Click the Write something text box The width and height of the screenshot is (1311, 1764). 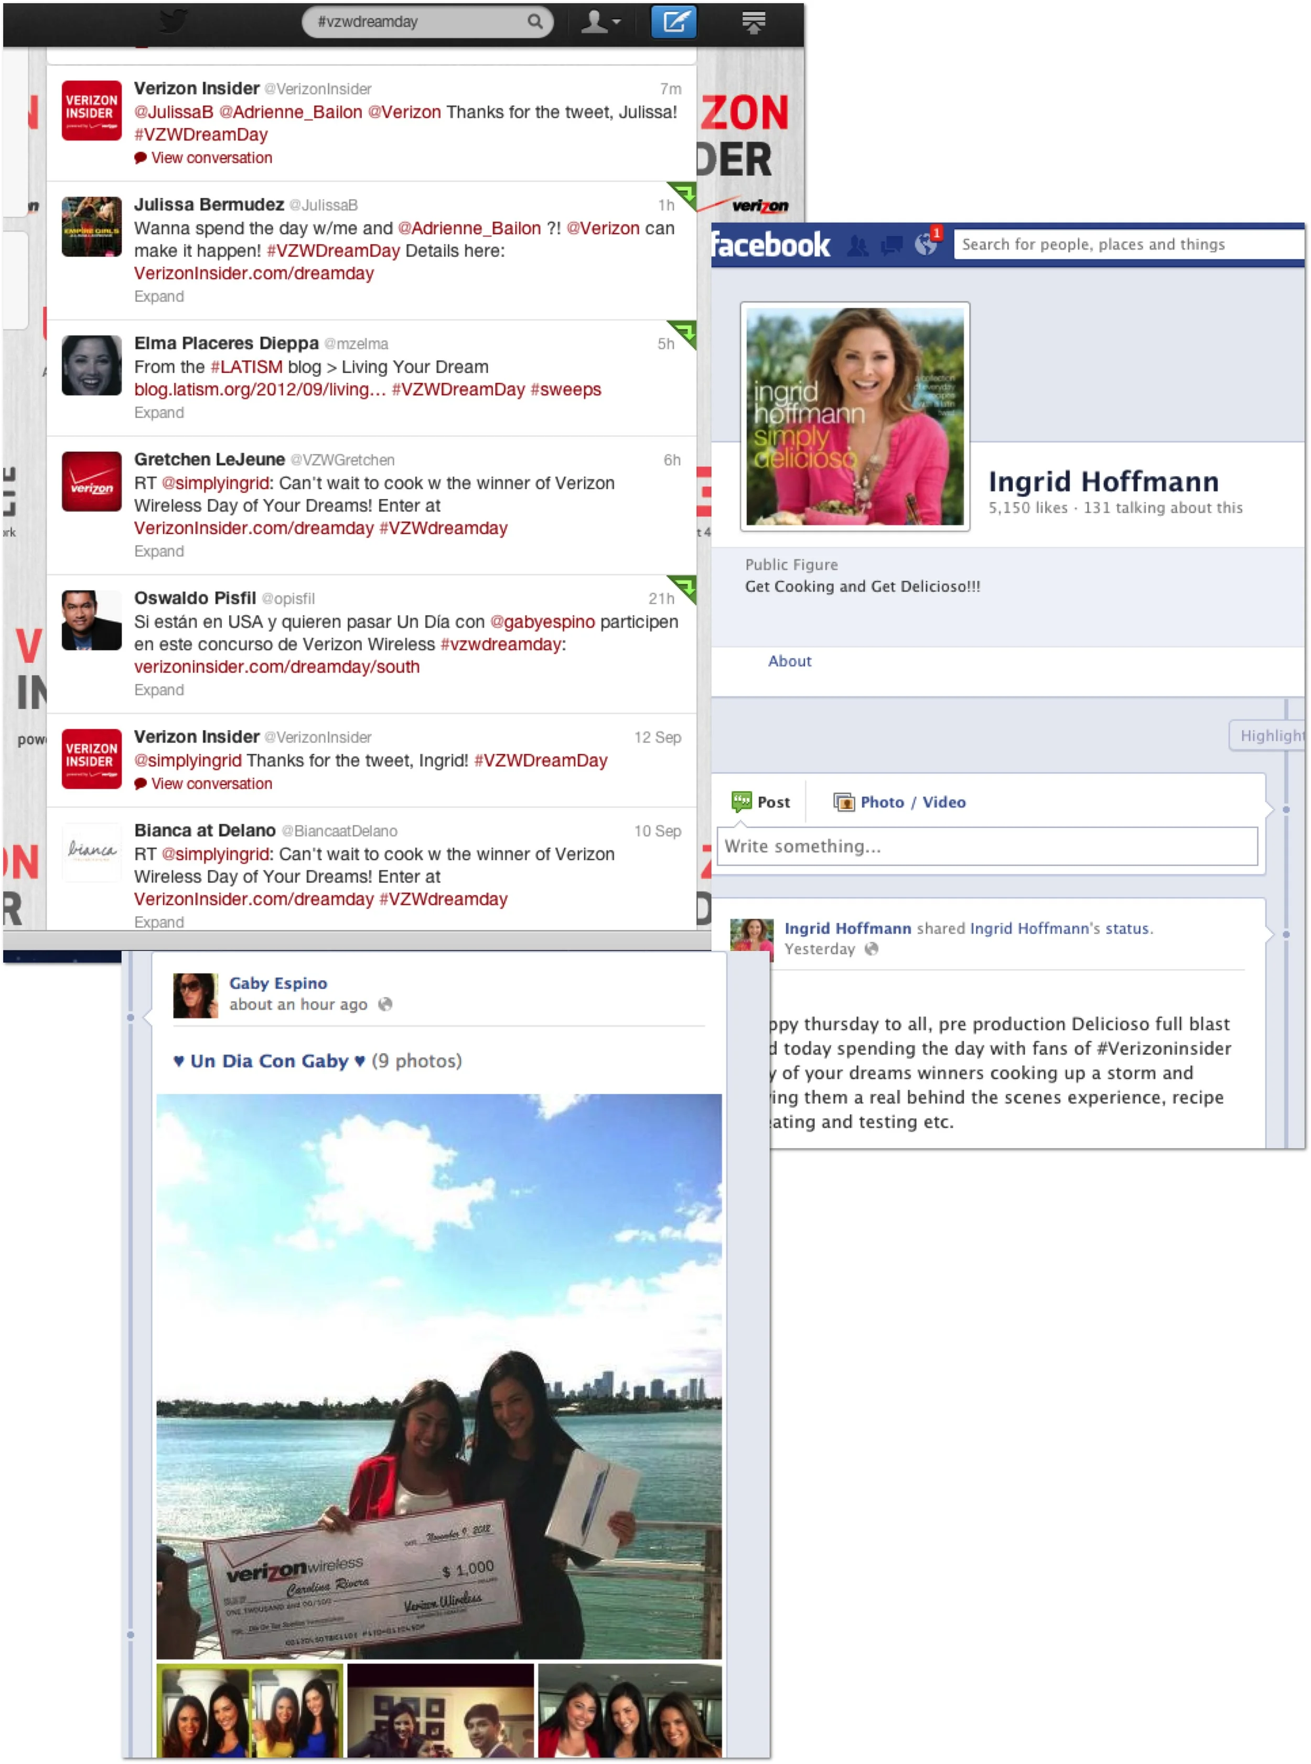pyautogui.click(x=987, y=846)
